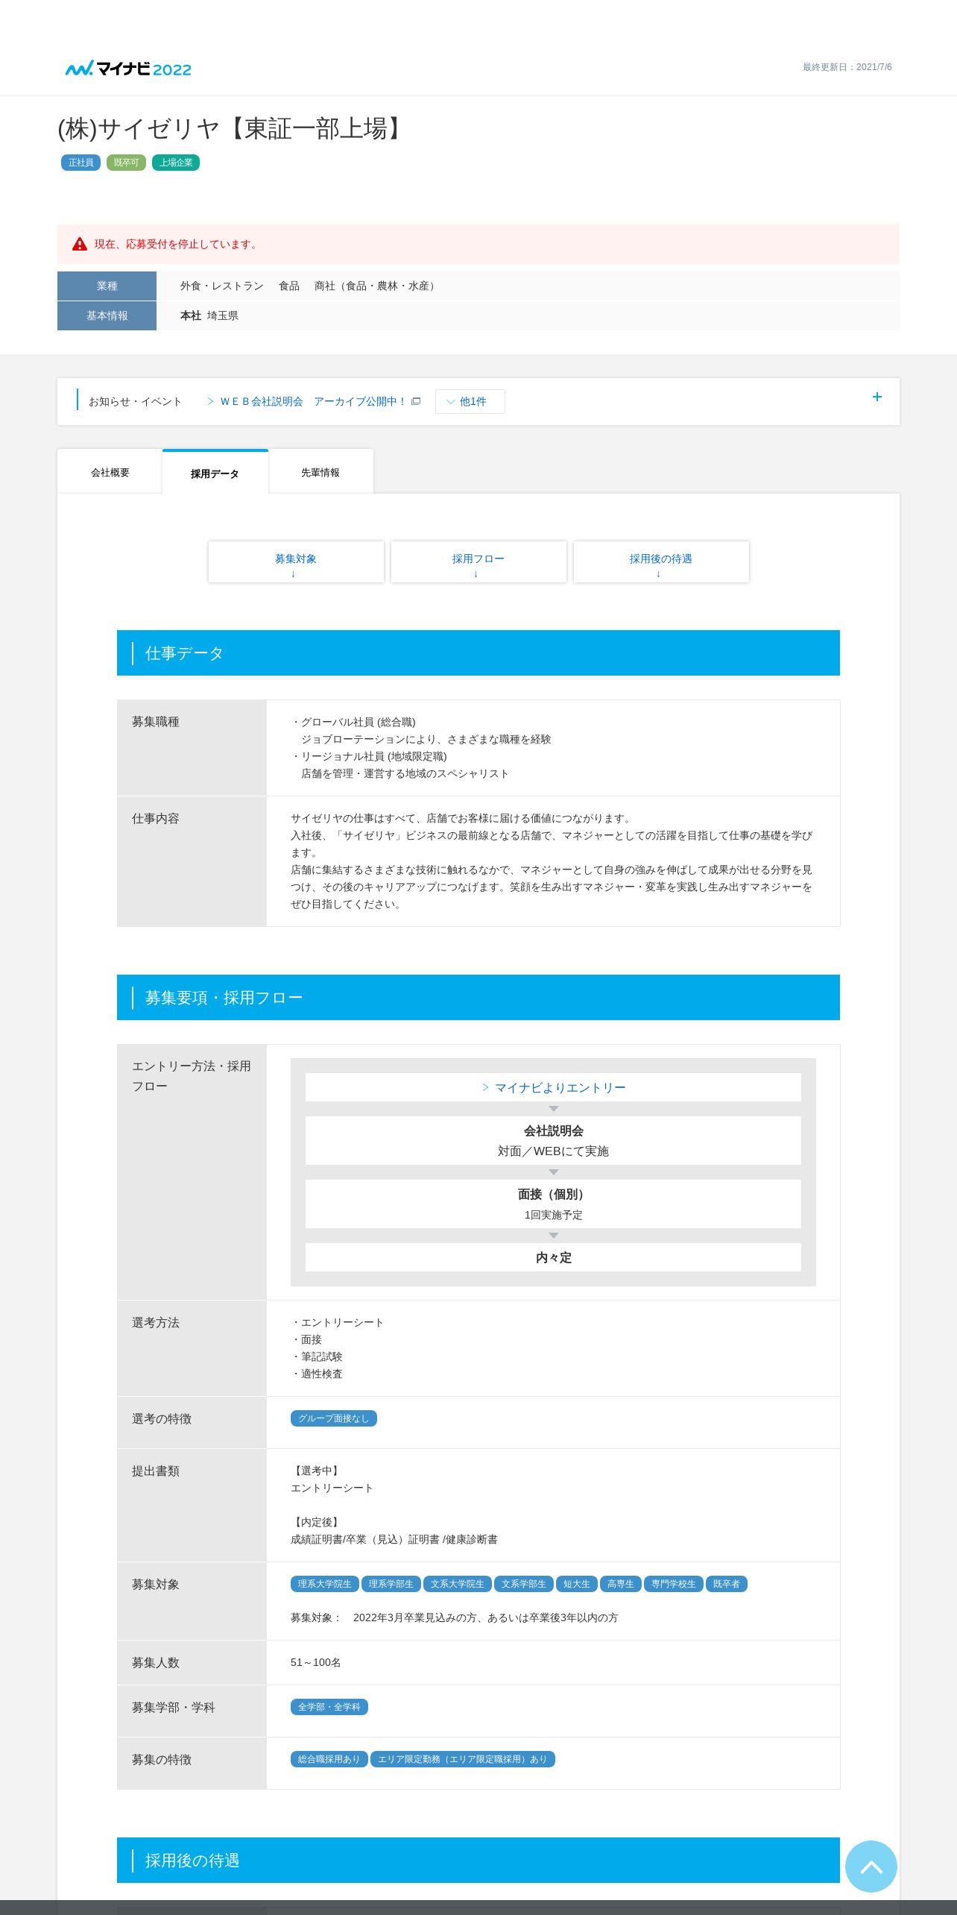Viewport: 957px width, 1915px height.
Task: Click the 総合職採用あり tag
Action: [x=329, y=1759]
